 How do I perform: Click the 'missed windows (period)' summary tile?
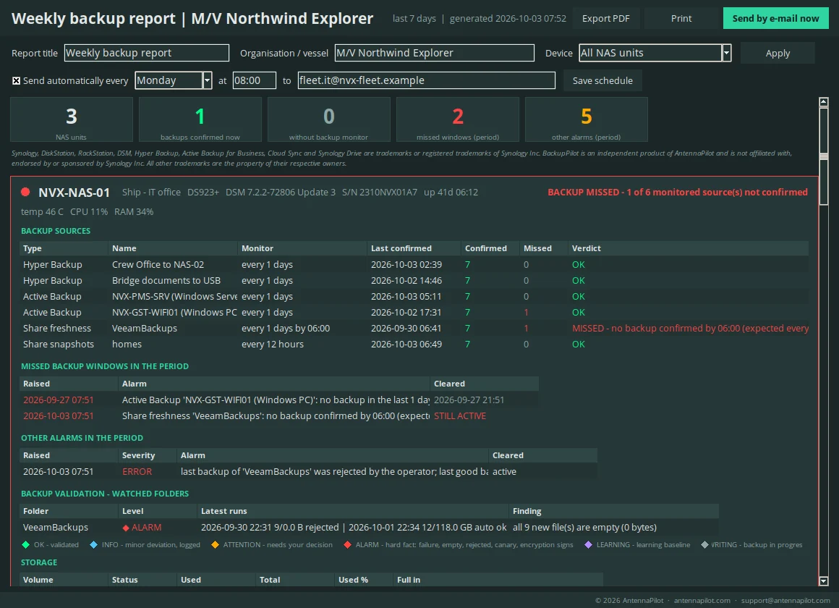coord(458,119)
